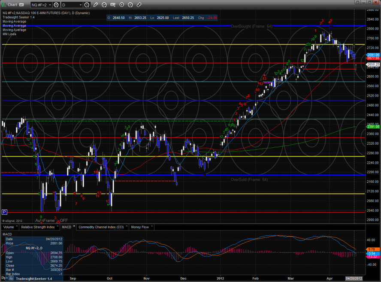Select the Commodity Channel Index (CCI) tab
381x282 pixels.
click(x=102, y=227)
